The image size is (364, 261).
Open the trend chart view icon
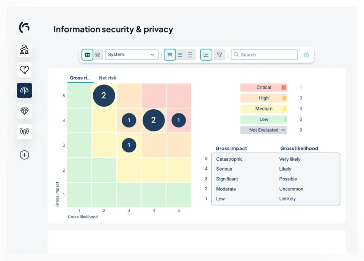(206, 54)
